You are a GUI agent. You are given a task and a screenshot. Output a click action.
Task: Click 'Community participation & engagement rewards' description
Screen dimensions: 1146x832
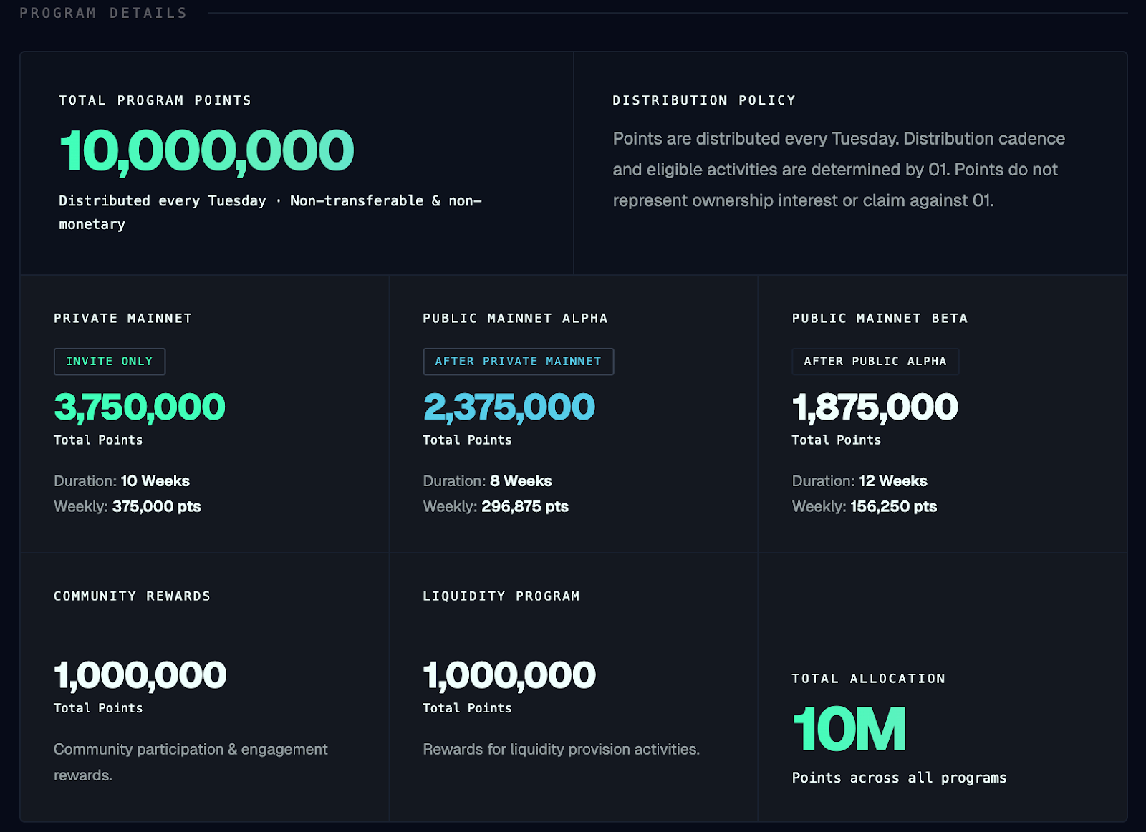[191, 762]
